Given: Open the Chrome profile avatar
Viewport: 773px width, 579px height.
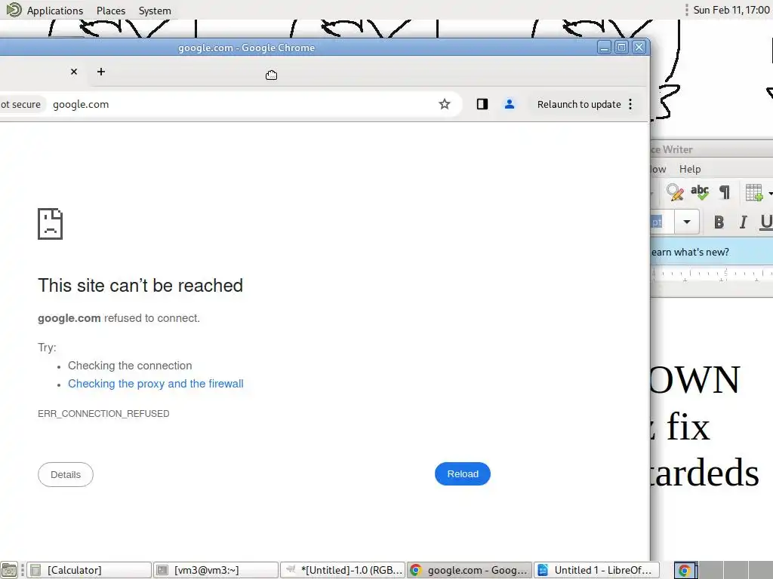Looking at the screenshot, I should [510, 104].
